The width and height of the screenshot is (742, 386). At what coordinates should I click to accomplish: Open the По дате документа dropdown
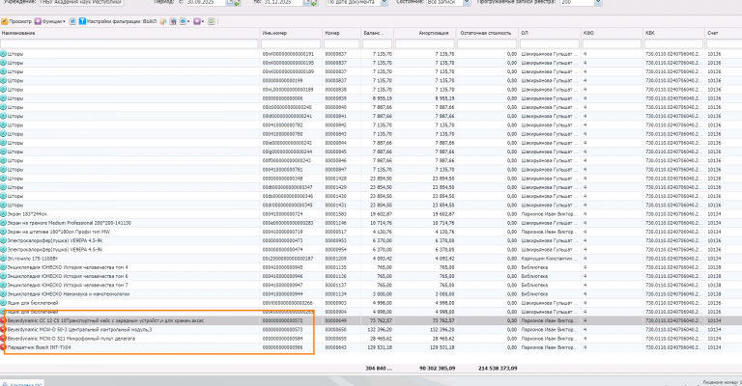pos(385,2)
